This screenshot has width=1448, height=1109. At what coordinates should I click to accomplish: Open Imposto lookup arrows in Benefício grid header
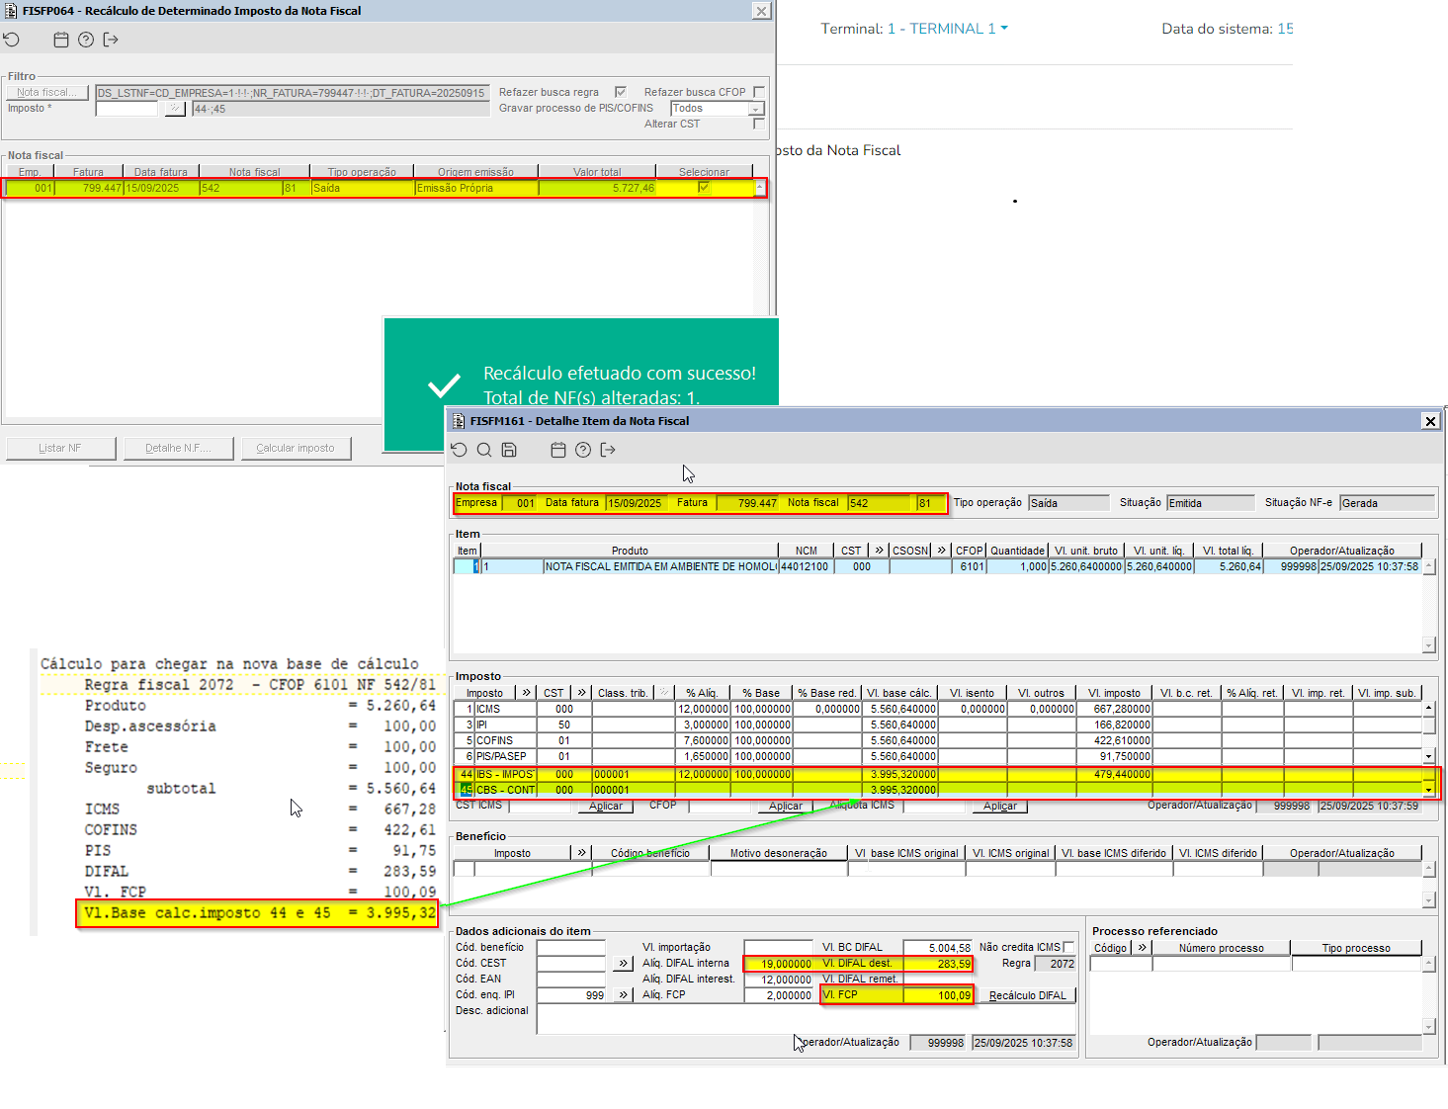tap(582, 853)
